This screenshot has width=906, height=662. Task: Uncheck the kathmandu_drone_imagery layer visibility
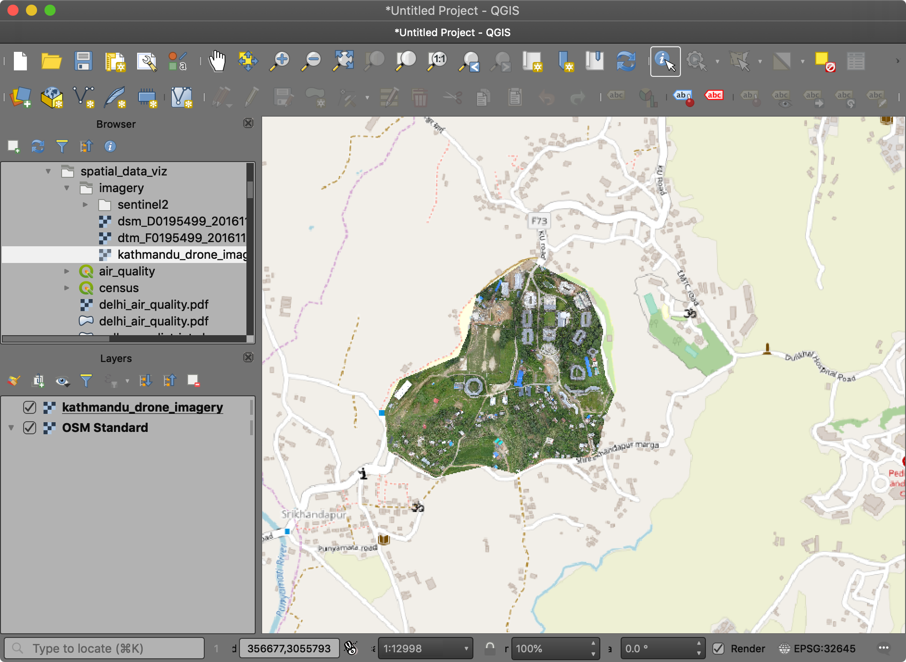pyautogui.click(x=30, y=407)
